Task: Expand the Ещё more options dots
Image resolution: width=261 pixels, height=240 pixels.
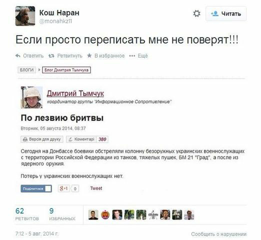Action: 132,56
